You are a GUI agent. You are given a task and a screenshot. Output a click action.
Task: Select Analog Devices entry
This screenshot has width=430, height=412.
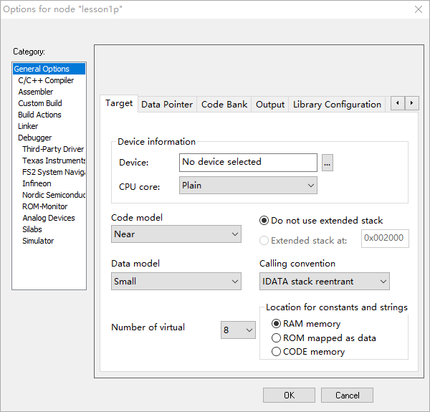pos(49,219)
